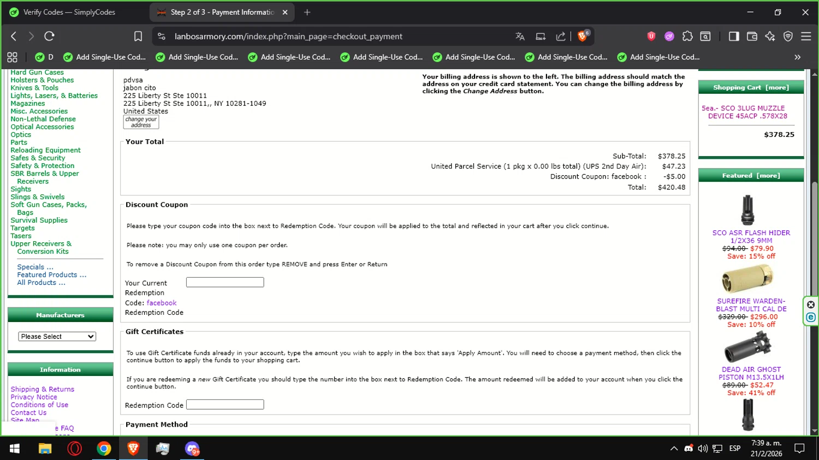Open the Privacy Notice link
Viewport: 819px width, 460px height.
coord(34,397)
